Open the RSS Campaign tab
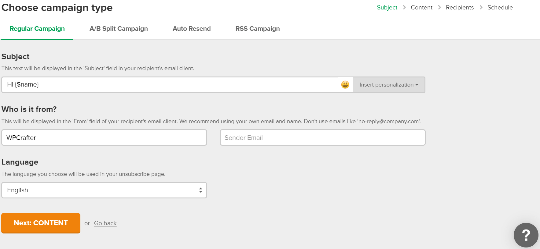The height and width of the screenshot is (249, 540). (x=258, y=29)
